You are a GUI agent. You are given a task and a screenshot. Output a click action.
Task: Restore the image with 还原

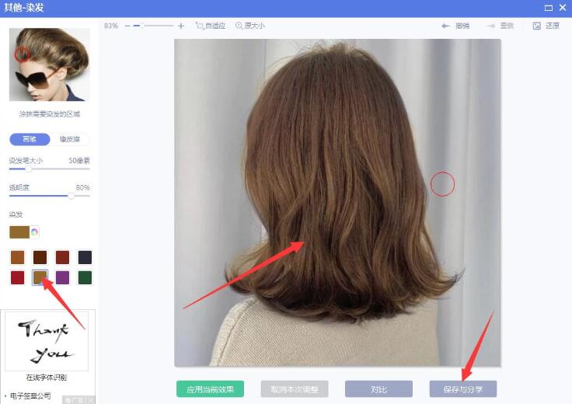[546, 26]
